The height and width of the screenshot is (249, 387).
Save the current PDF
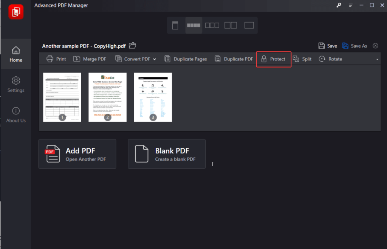coord(328,46)
